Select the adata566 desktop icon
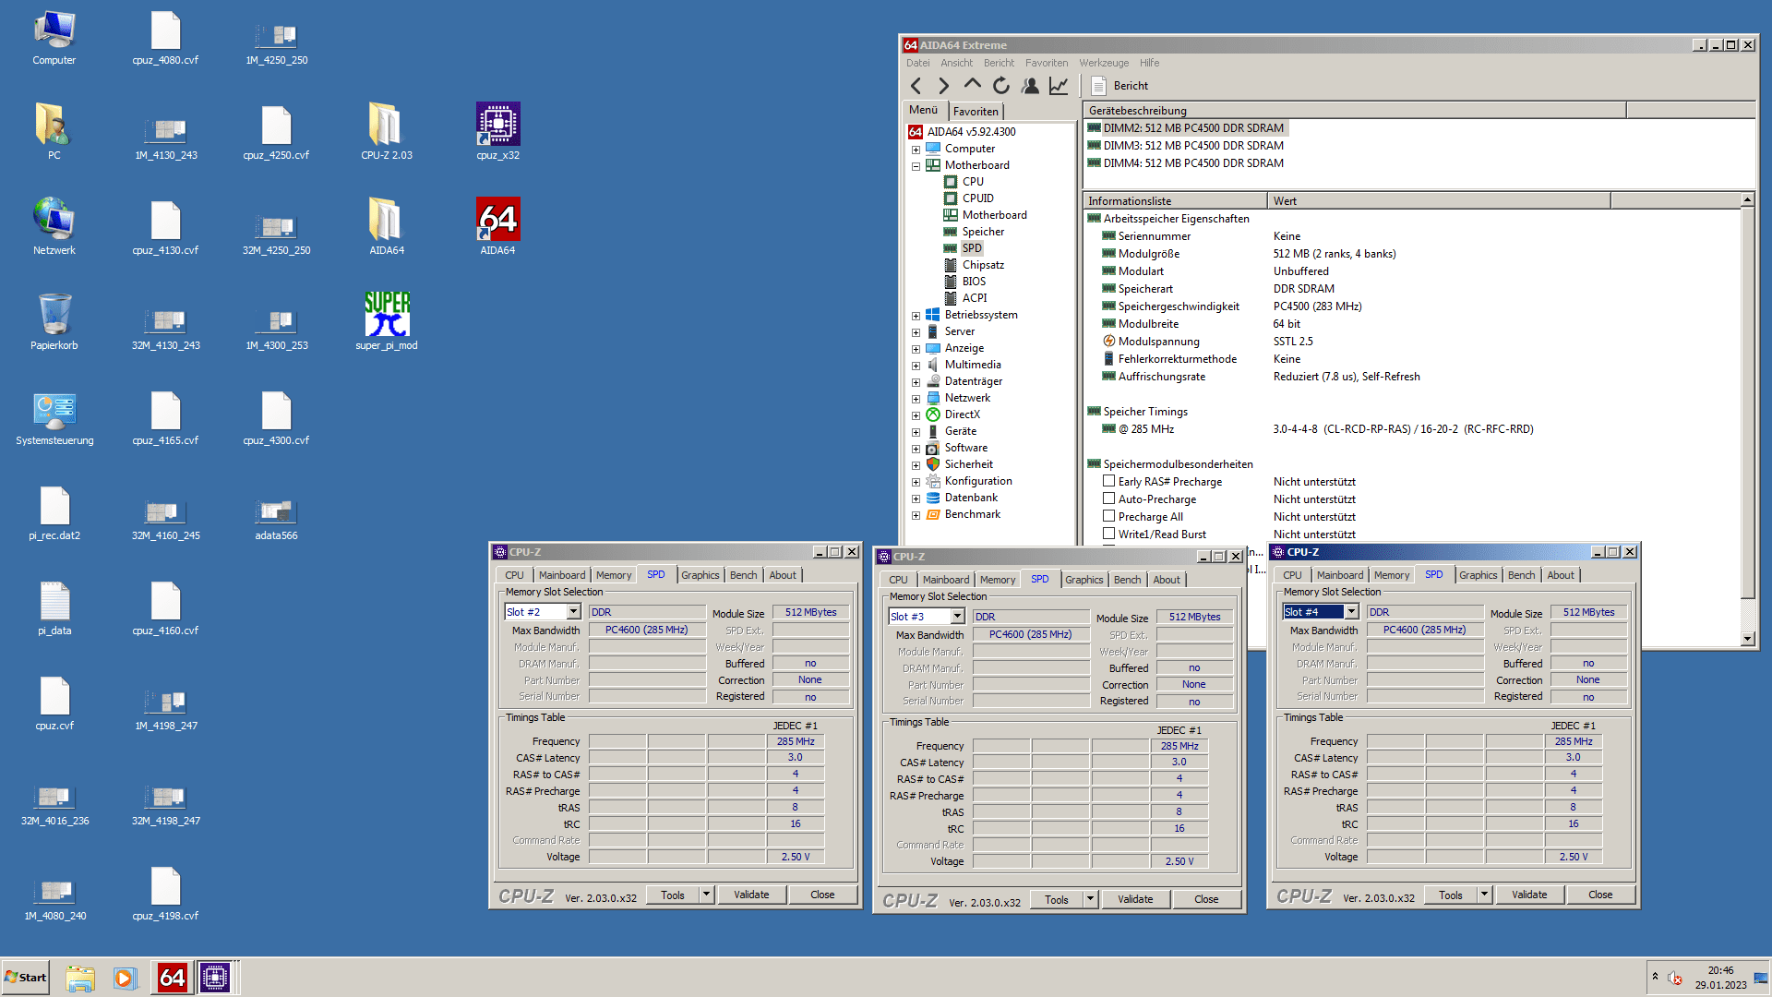This screenshot has width=1772, height=997. [x=276, y=517]
